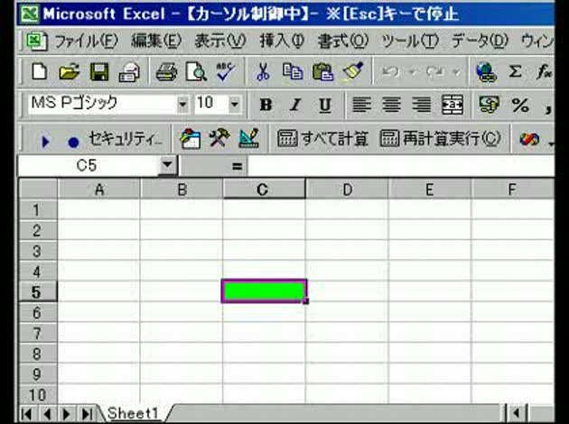Align text left icon
The image size is (569, 424).
(x=361, y=105)
